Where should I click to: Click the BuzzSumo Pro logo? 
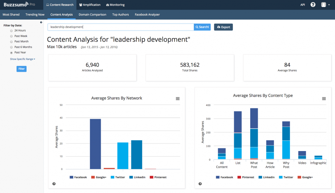click(20, 5)
